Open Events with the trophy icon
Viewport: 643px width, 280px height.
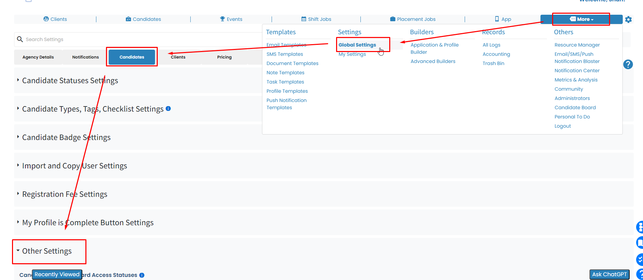pyautogui.click(x=231, y=19)
